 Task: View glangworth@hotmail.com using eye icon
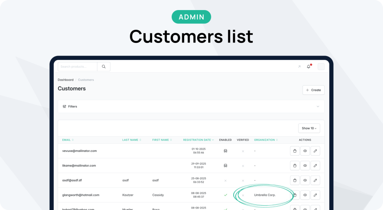pyautogui.click(x=305, y=195)
